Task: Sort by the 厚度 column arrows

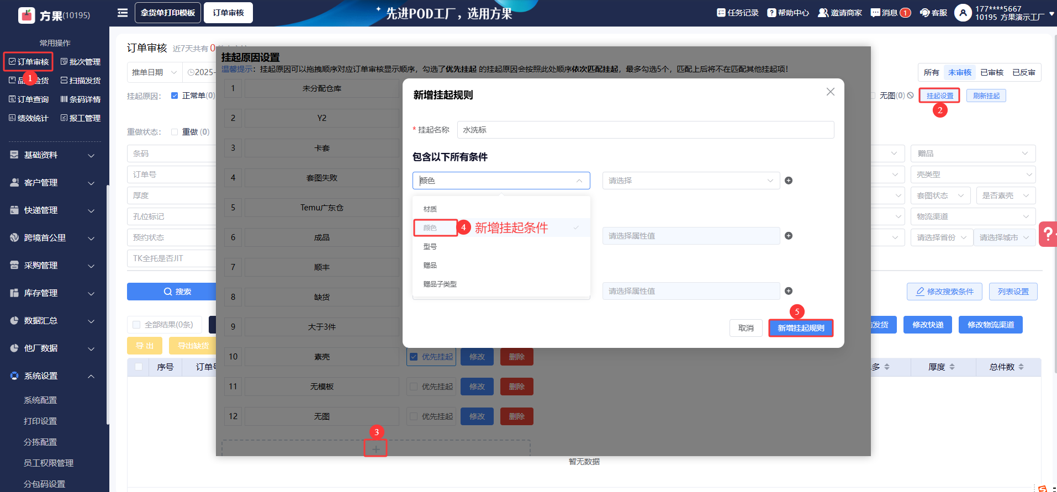Action: click(952, 367)
